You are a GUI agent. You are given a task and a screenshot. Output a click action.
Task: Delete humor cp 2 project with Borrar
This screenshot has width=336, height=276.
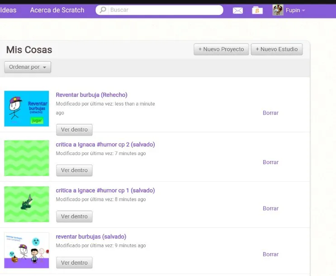pos(270,162)
